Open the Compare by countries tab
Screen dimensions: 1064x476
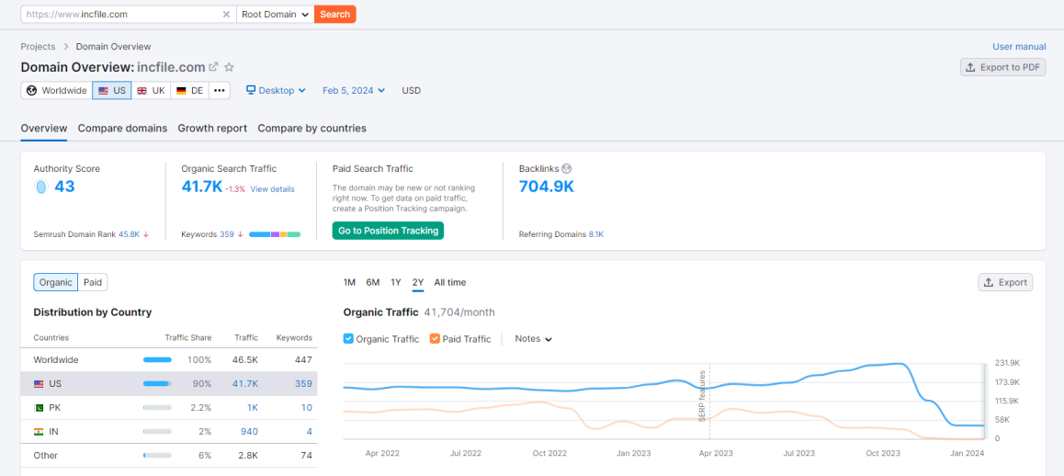pos(312,129)
